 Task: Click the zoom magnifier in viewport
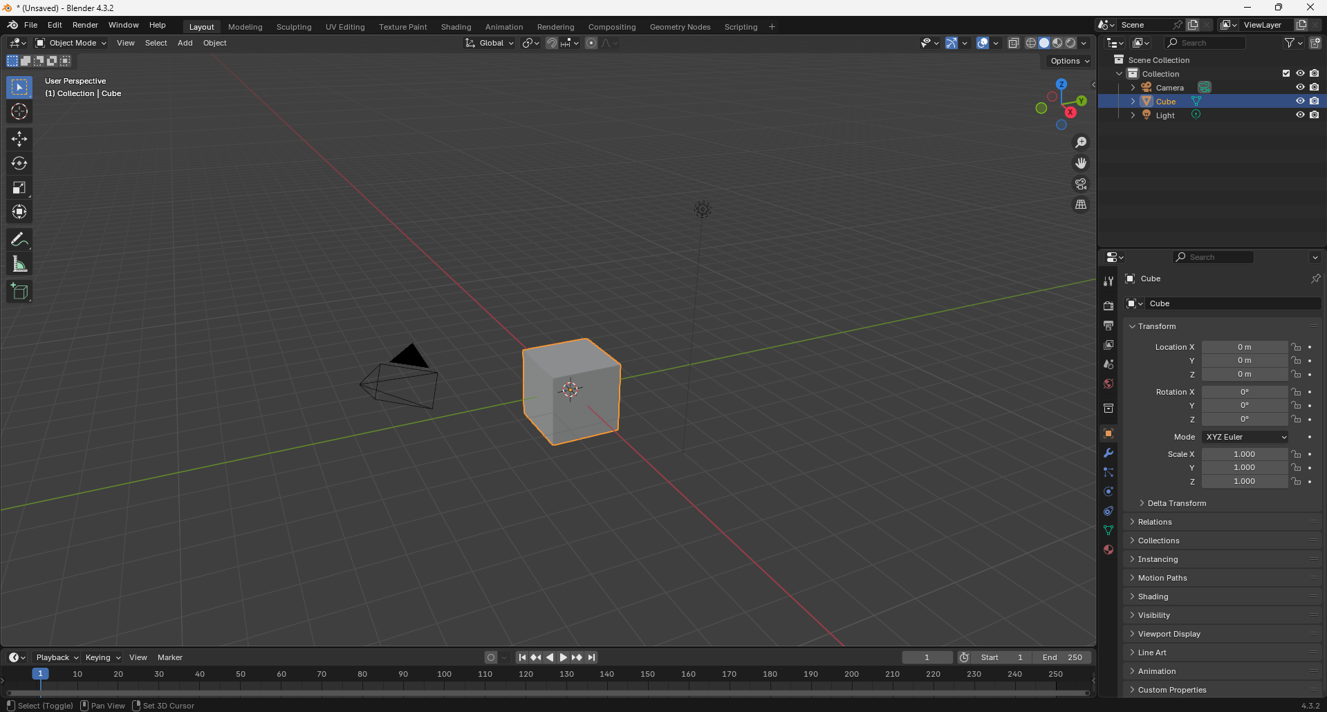point(1081,142)
